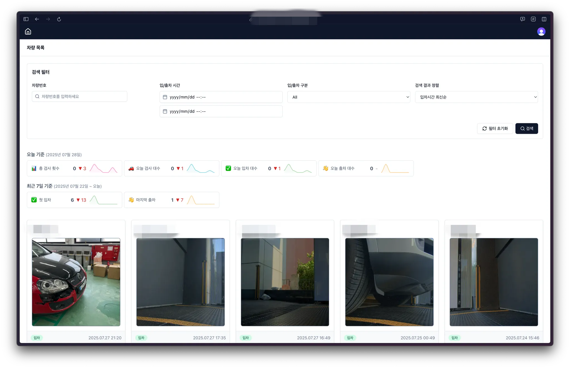The height and width of the screenshot is (368, 570).
Task: Go back with the browser back arrow
Action: point(37,19)
